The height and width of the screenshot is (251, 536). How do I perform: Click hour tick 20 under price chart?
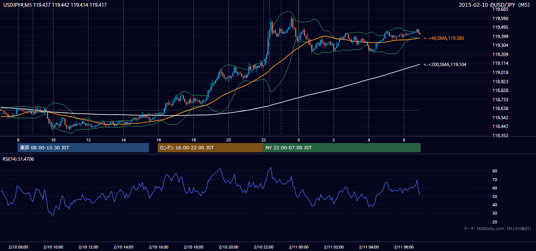point(228,139)
